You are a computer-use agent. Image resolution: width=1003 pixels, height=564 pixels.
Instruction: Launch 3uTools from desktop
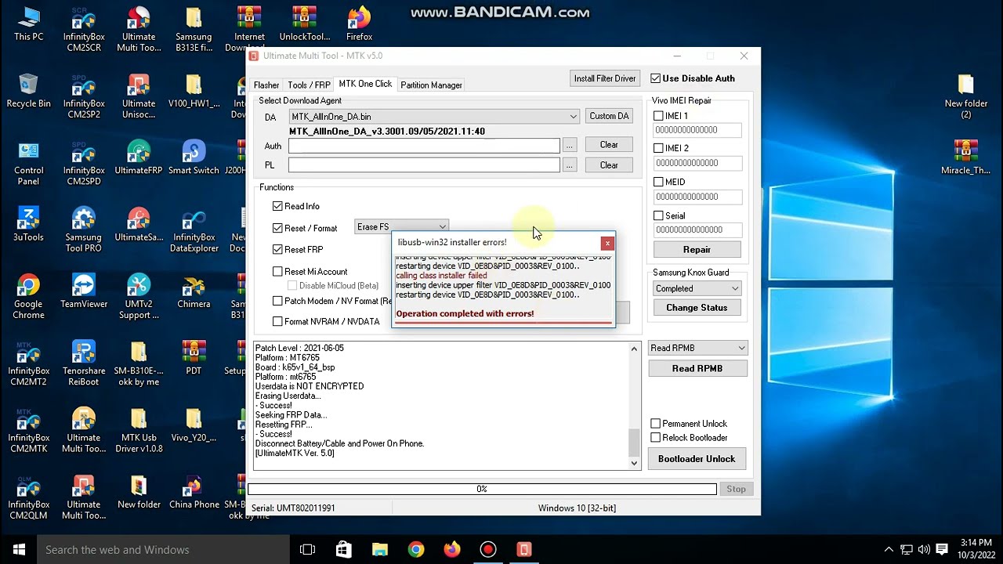click(x=28, y=225)
